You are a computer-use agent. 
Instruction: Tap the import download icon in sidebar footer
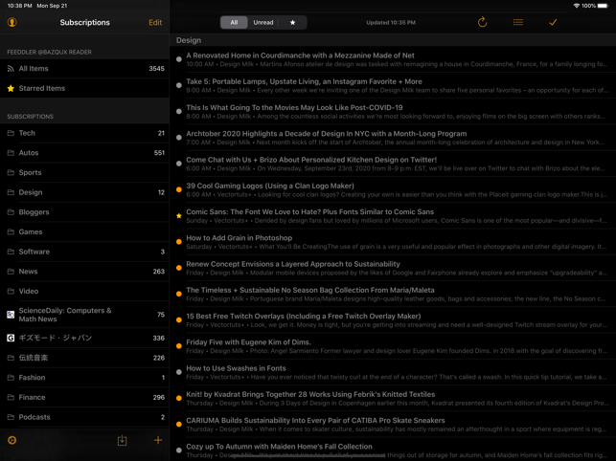click(x=123, y=440)
